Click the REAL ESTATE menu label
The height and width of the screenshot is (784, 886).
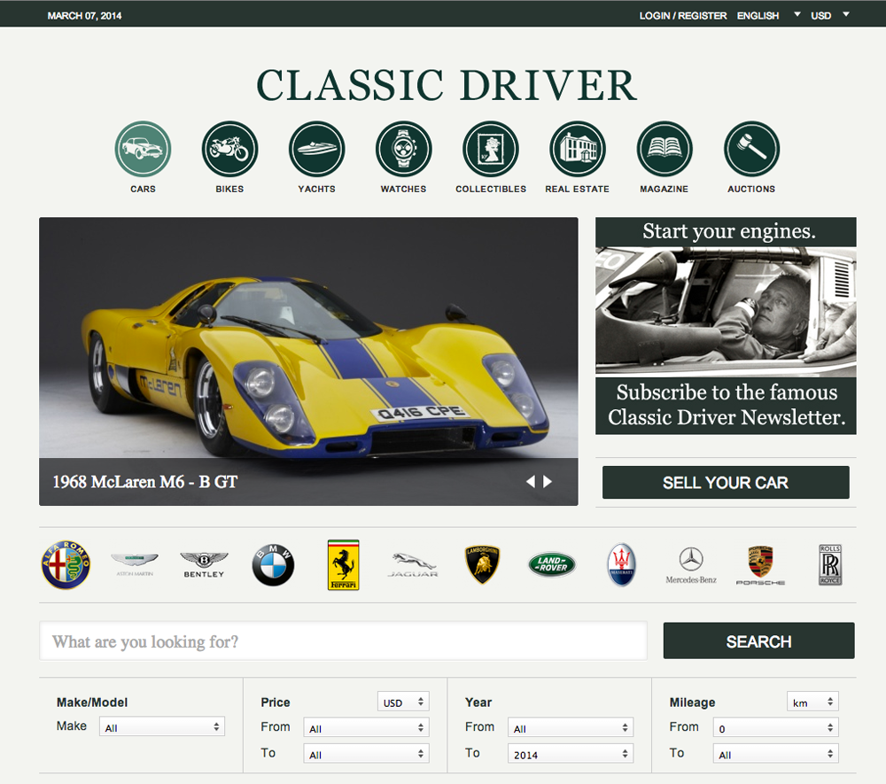coord(578,189)
